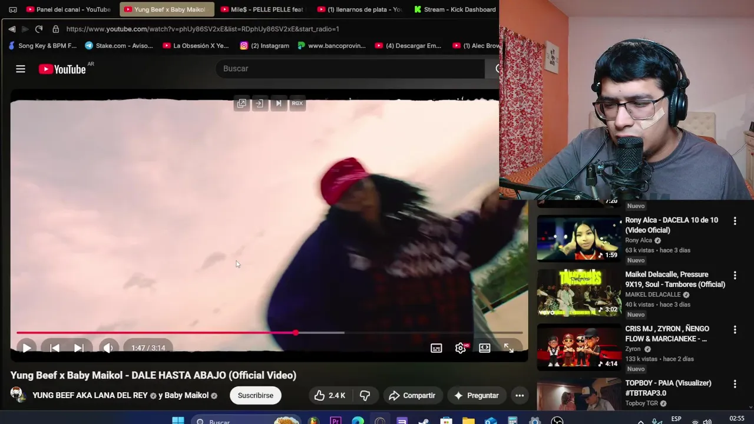Screen dimensions: 754x424
Task: Skip to the next video in player
Action: [78, 348]
